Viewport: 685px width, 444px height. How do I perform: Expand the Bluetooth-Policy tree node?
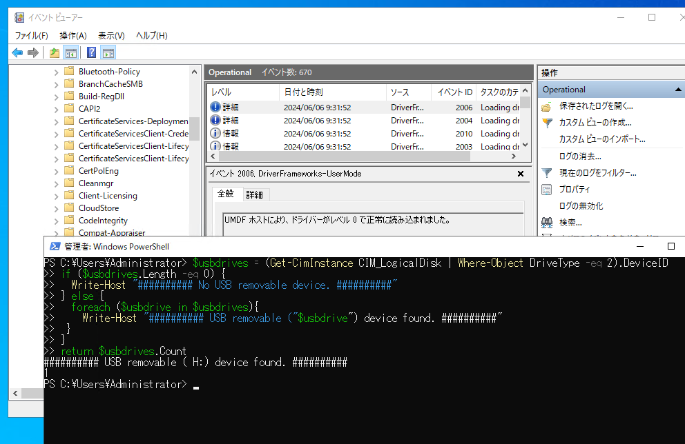click(x=57, y=72)
